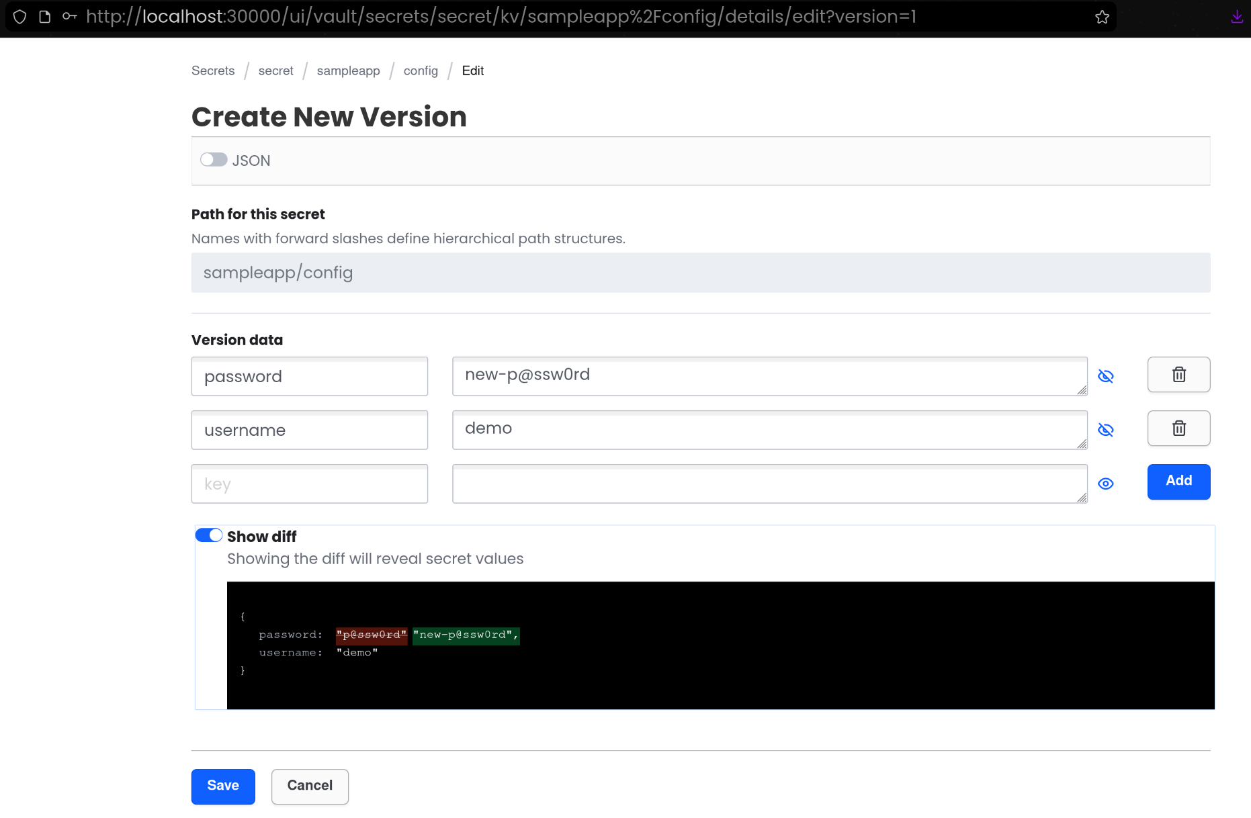This screenshot has height=818, width=1251.
Task: Click the removed "p@ssw0rd" diff value
Action: click(x=372, y=635)
